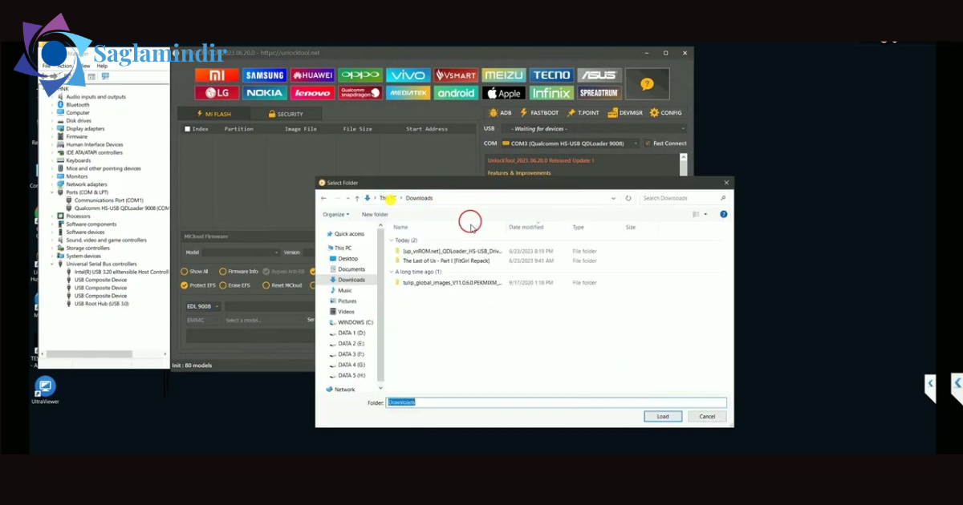This screenshot has width=963, height=505.
Task: Open the yellow help question mark tile
Action: 648,83
